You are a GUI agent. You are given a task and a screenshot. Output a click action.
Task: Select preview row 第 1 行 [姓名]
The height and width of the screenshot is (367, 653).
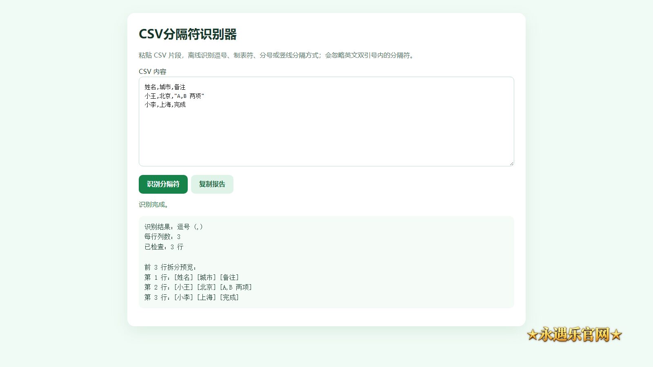192,277
